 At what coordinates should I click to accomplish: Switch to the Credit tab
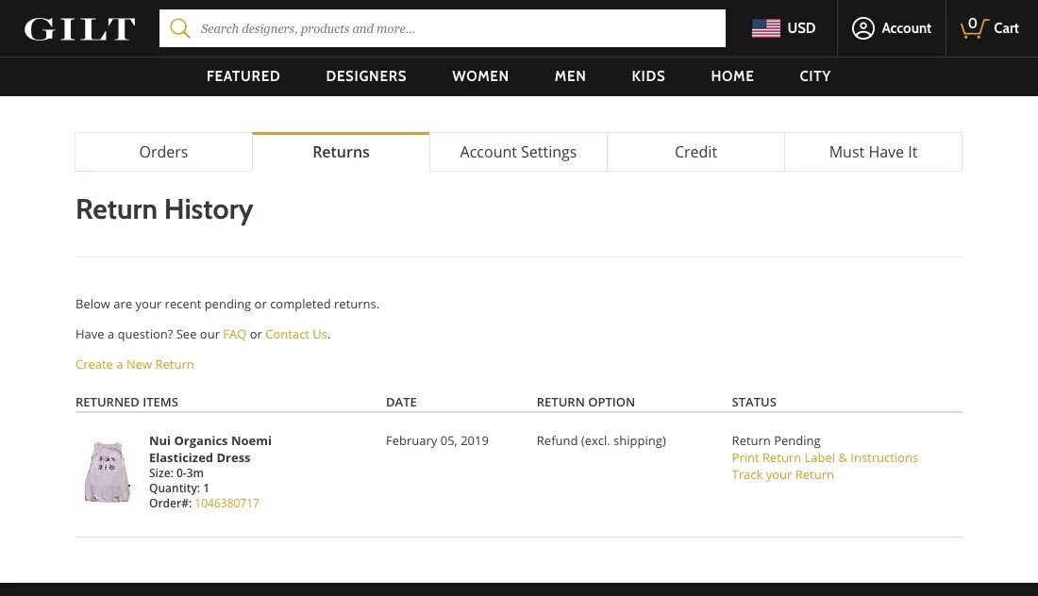pyautogui.click(x=695, y=152)
